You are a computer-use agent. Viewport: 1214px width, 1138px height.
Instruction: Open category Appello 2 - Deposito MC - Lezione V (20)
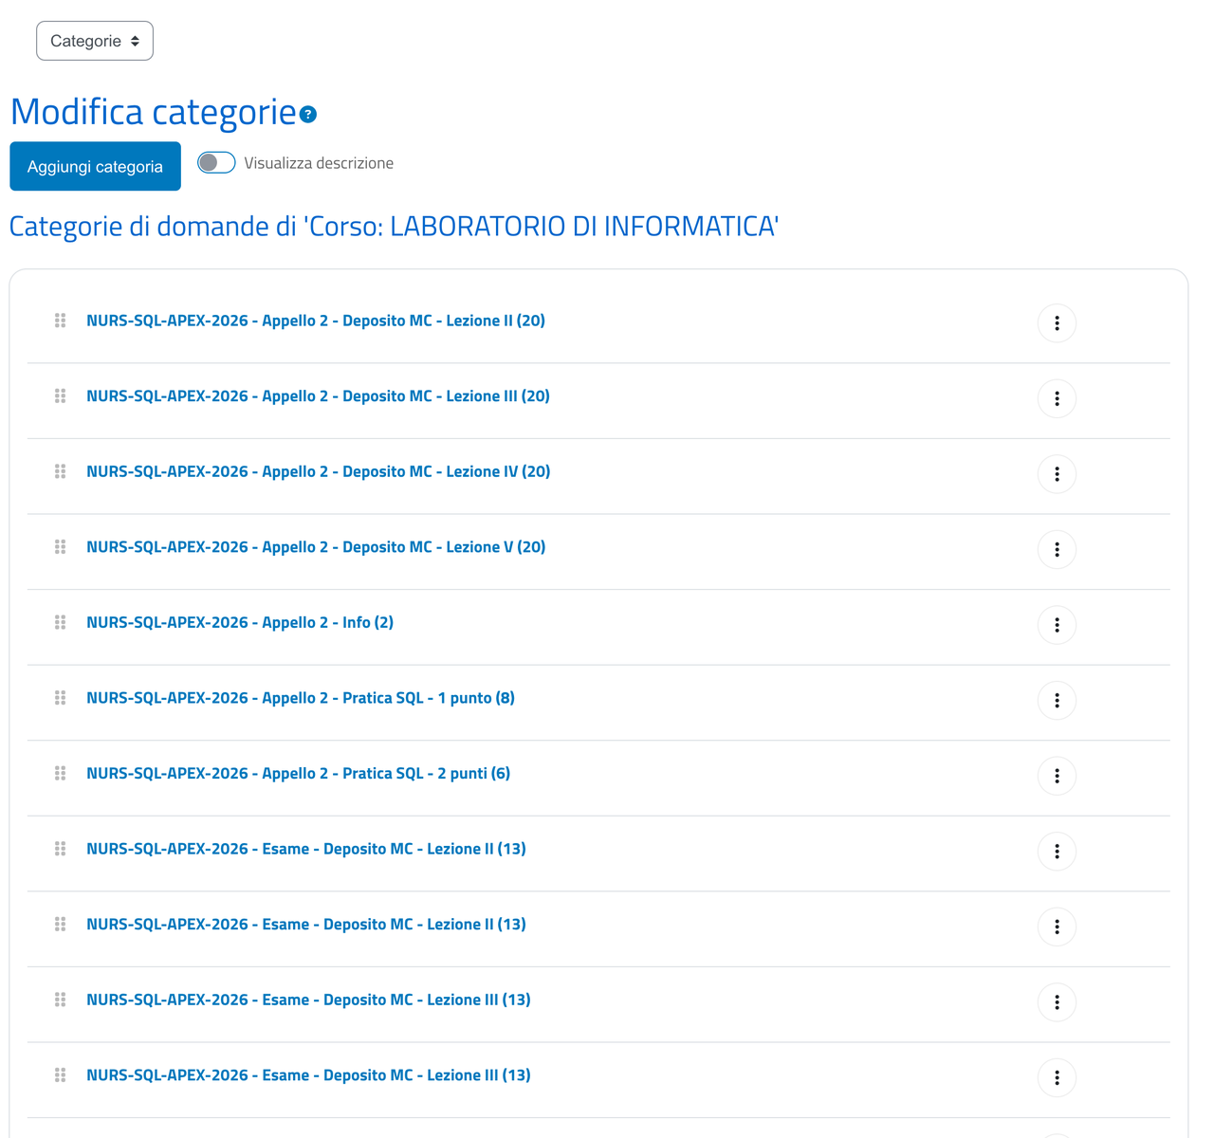(316, 546)
